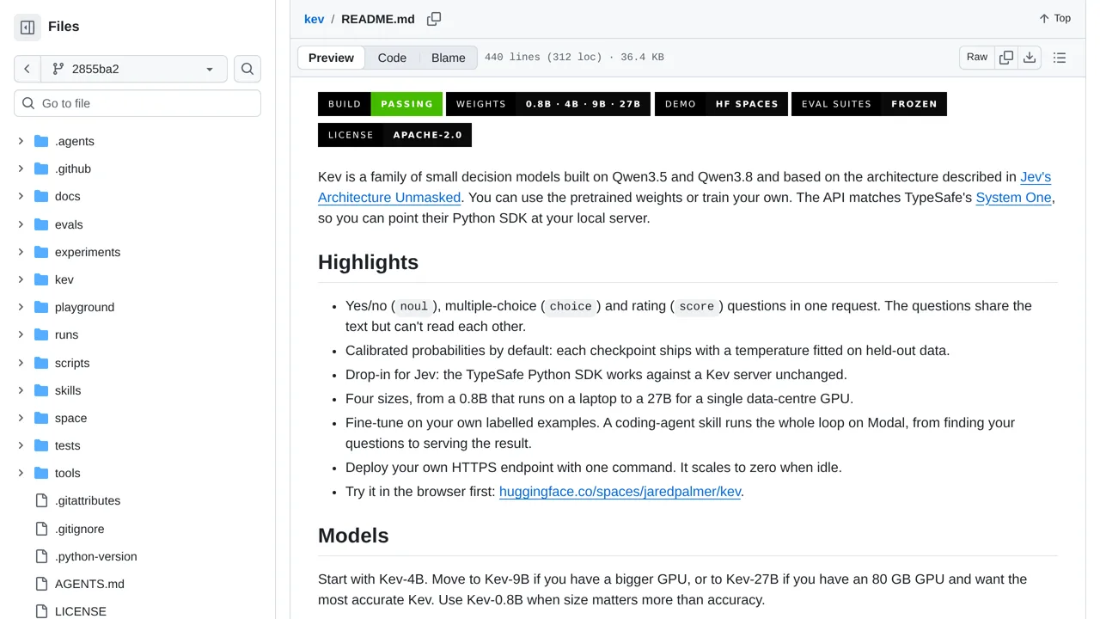This screenshot has width=1100, height=619.
Task: Open the kev repository breadcrumb link
Action: (x=314, y=19)
